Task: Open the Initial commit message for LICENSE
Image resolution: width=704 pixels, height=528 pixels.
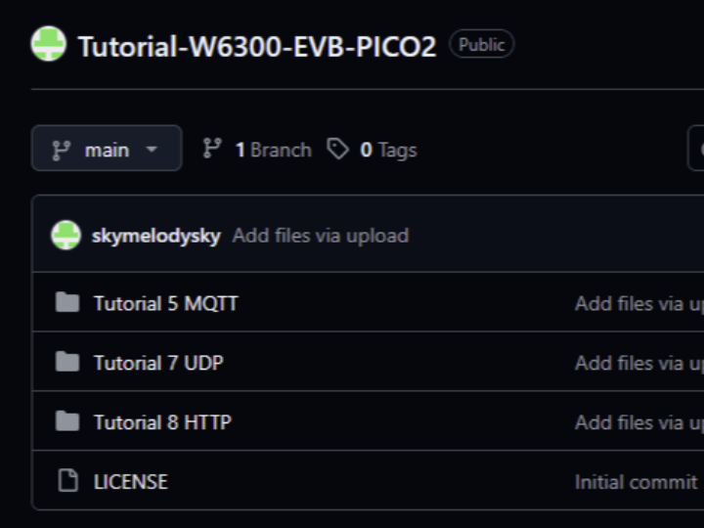Action: (636, 481)
